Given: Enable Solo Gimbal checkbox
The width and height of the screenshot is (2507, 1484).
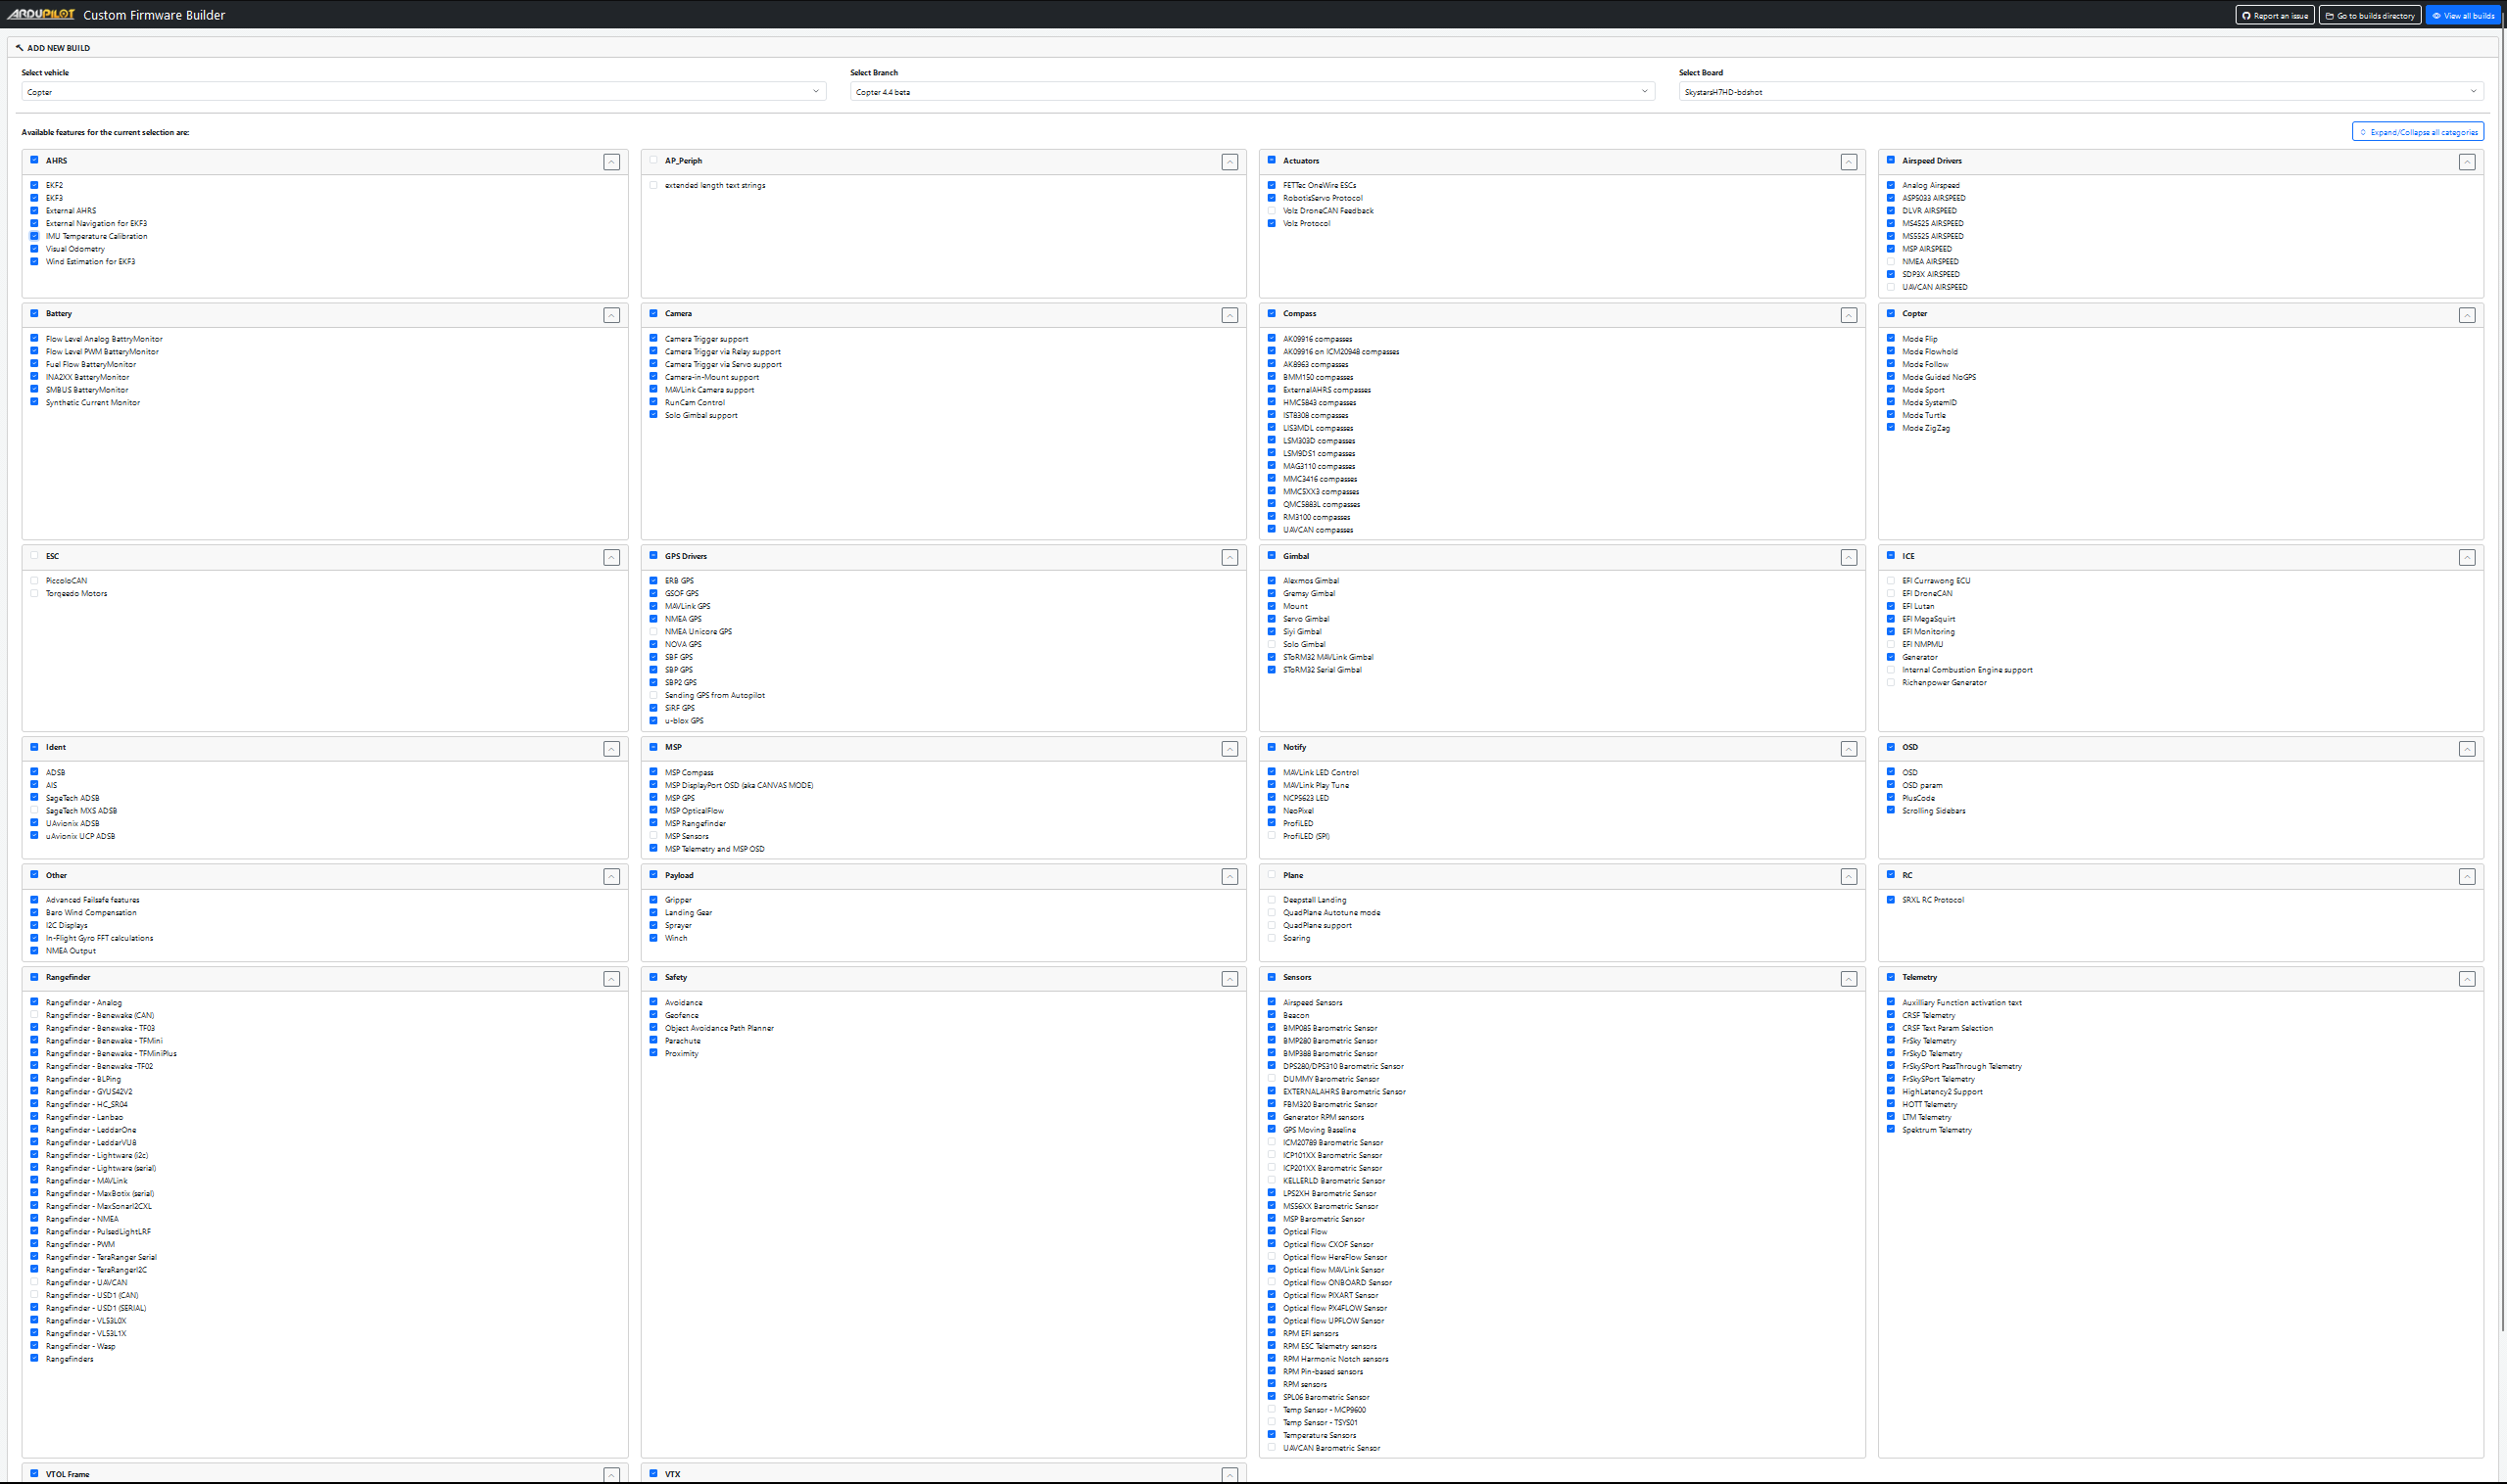Looking at the screenshot, I should [1272, 644].
